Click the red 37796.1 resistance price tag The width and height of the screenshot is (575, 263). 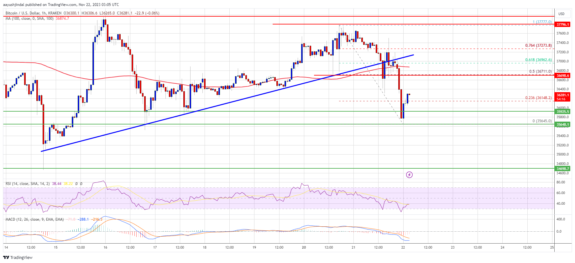pos(562,24)
